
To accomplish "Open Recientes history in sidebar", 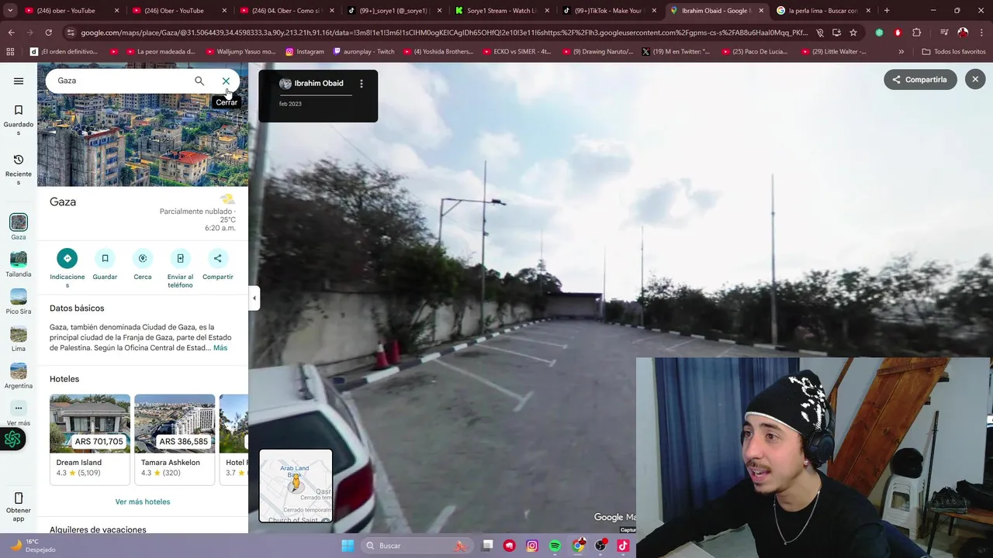I will (x=19, y=170).
